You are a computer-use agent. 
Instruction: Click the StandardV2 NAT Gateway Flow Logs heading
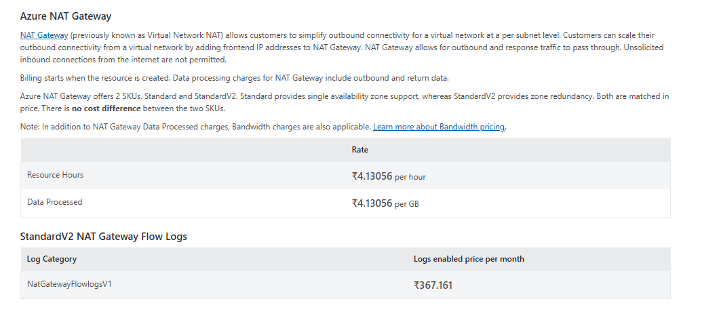point(103,237)
